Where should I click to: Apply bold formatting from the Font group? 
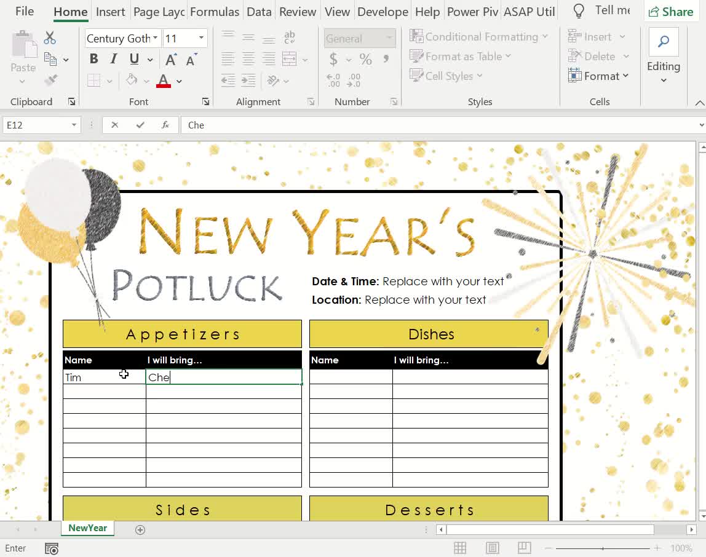pos(93,58)
